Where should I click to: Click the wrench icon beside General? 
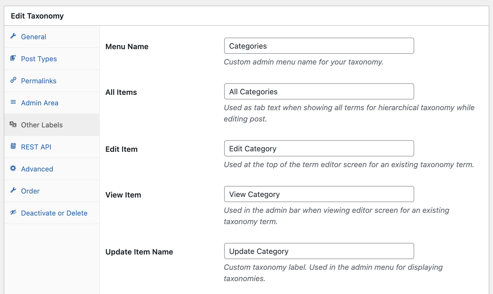13,36
